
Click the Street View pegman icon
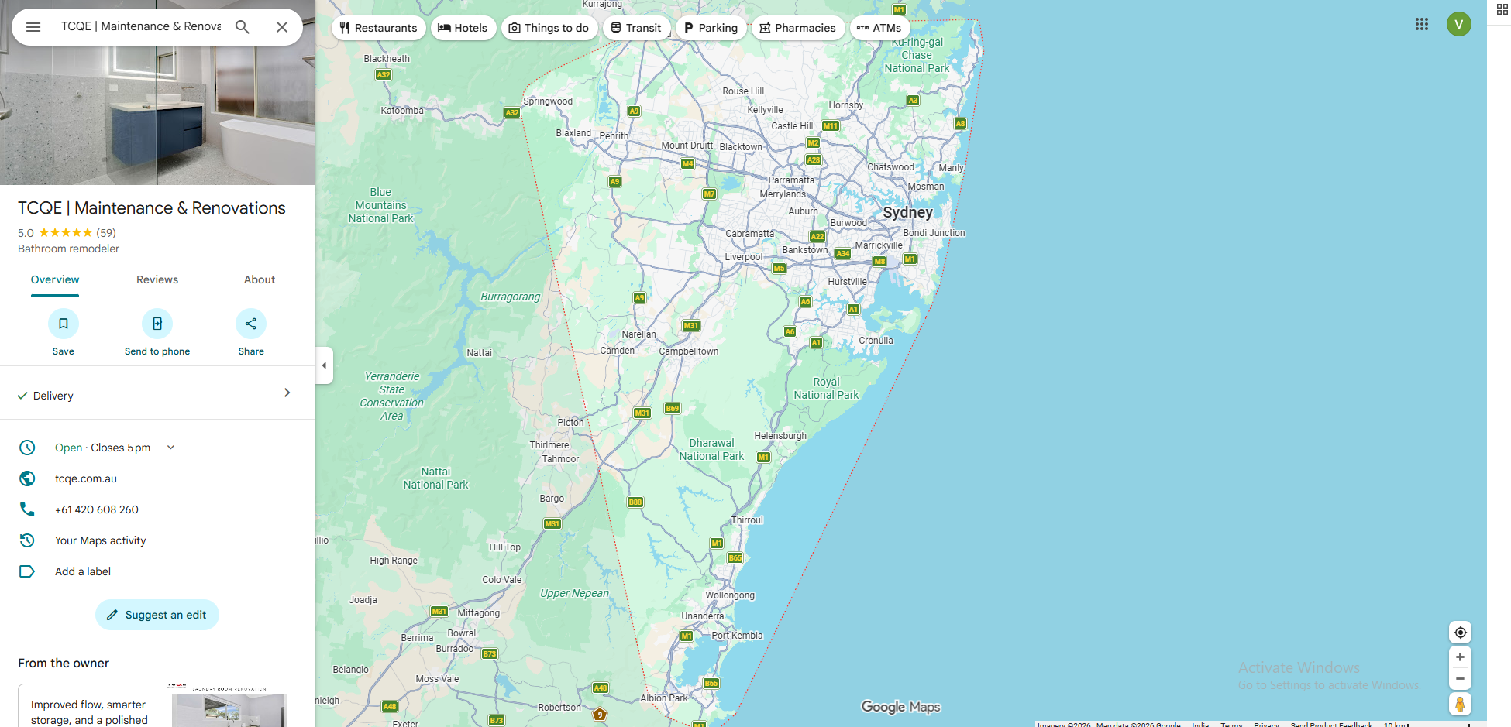point(1460,705)
